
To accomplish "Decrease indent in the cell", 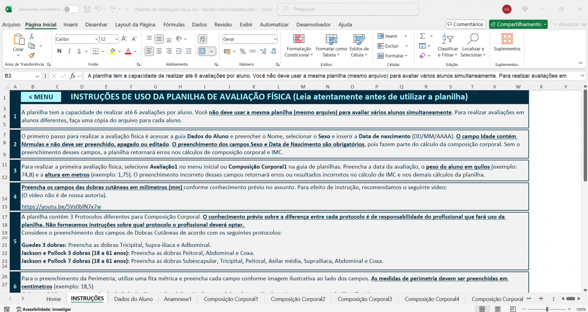I will 178,51.
